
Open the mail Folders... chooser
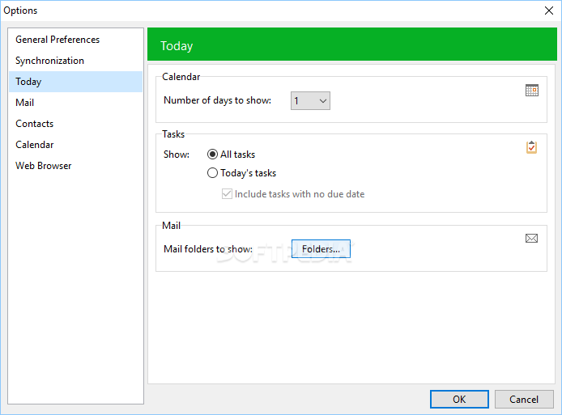pyautogui.click(x=321, y=249)
